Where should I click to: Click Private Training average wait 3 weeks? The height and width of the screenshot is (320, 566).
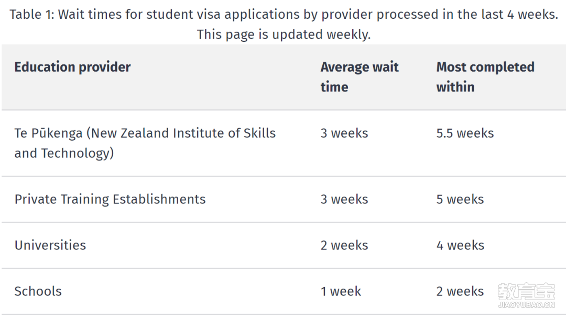pyautogui.click(x=344, y=199)
